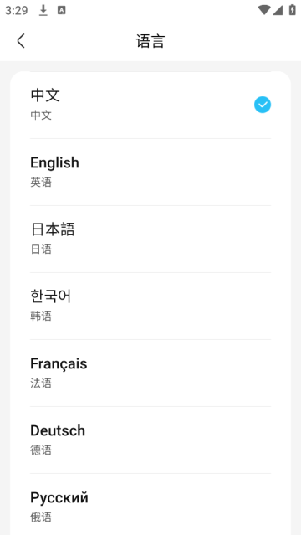Image resolution: width=301 pixels, height=535 pixels.
Task: Tap the 3:29 clock in status bar
Action: [17, 11]
